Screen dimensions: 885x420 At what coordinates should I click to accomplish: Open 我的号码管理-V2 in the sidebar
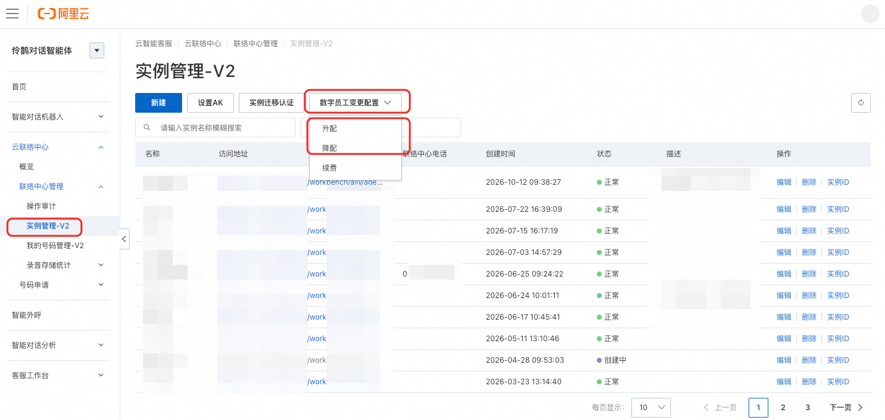click(x=55, y=246)
